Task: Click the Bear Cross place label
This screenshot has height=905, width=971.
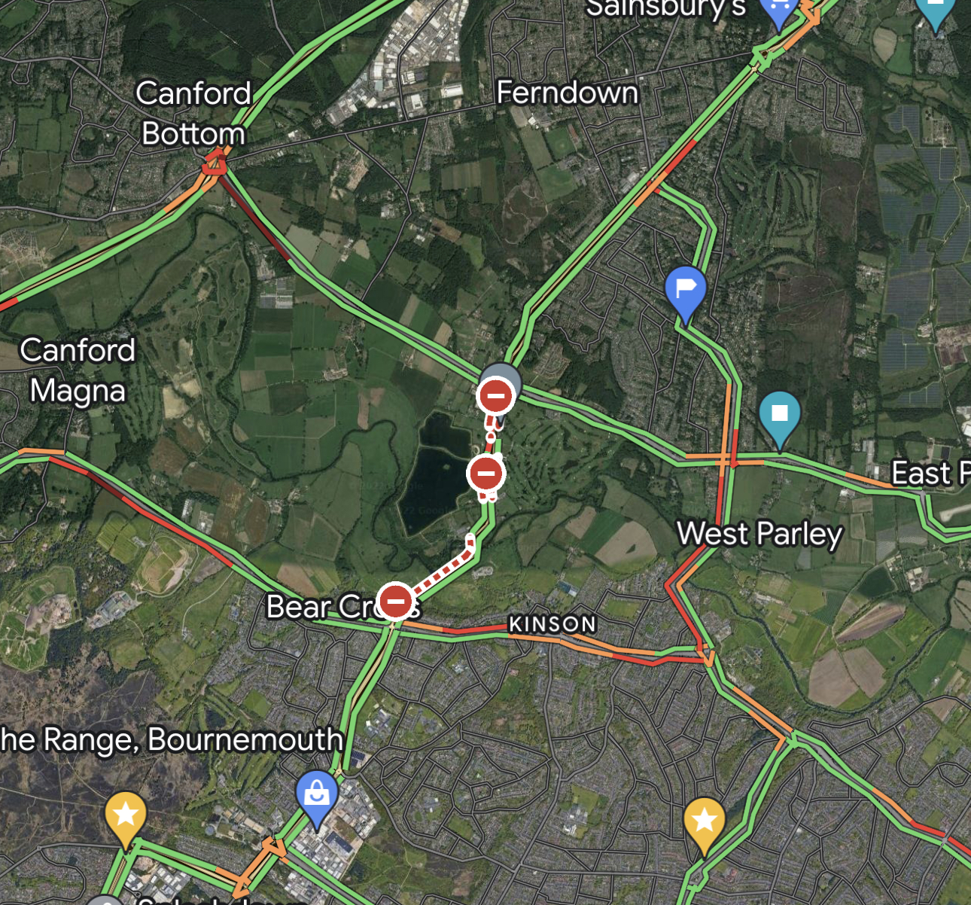Action: point(343,606)
